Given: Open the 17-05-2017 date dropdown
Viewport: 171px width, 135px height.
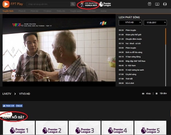Looking at the screenshot, I should (155, 23).
